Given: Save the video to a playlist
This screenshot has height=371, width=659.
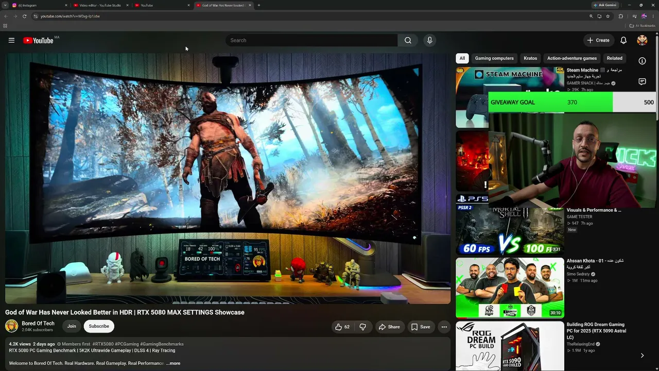Looking at the screenshot, I should coord(420,327).
